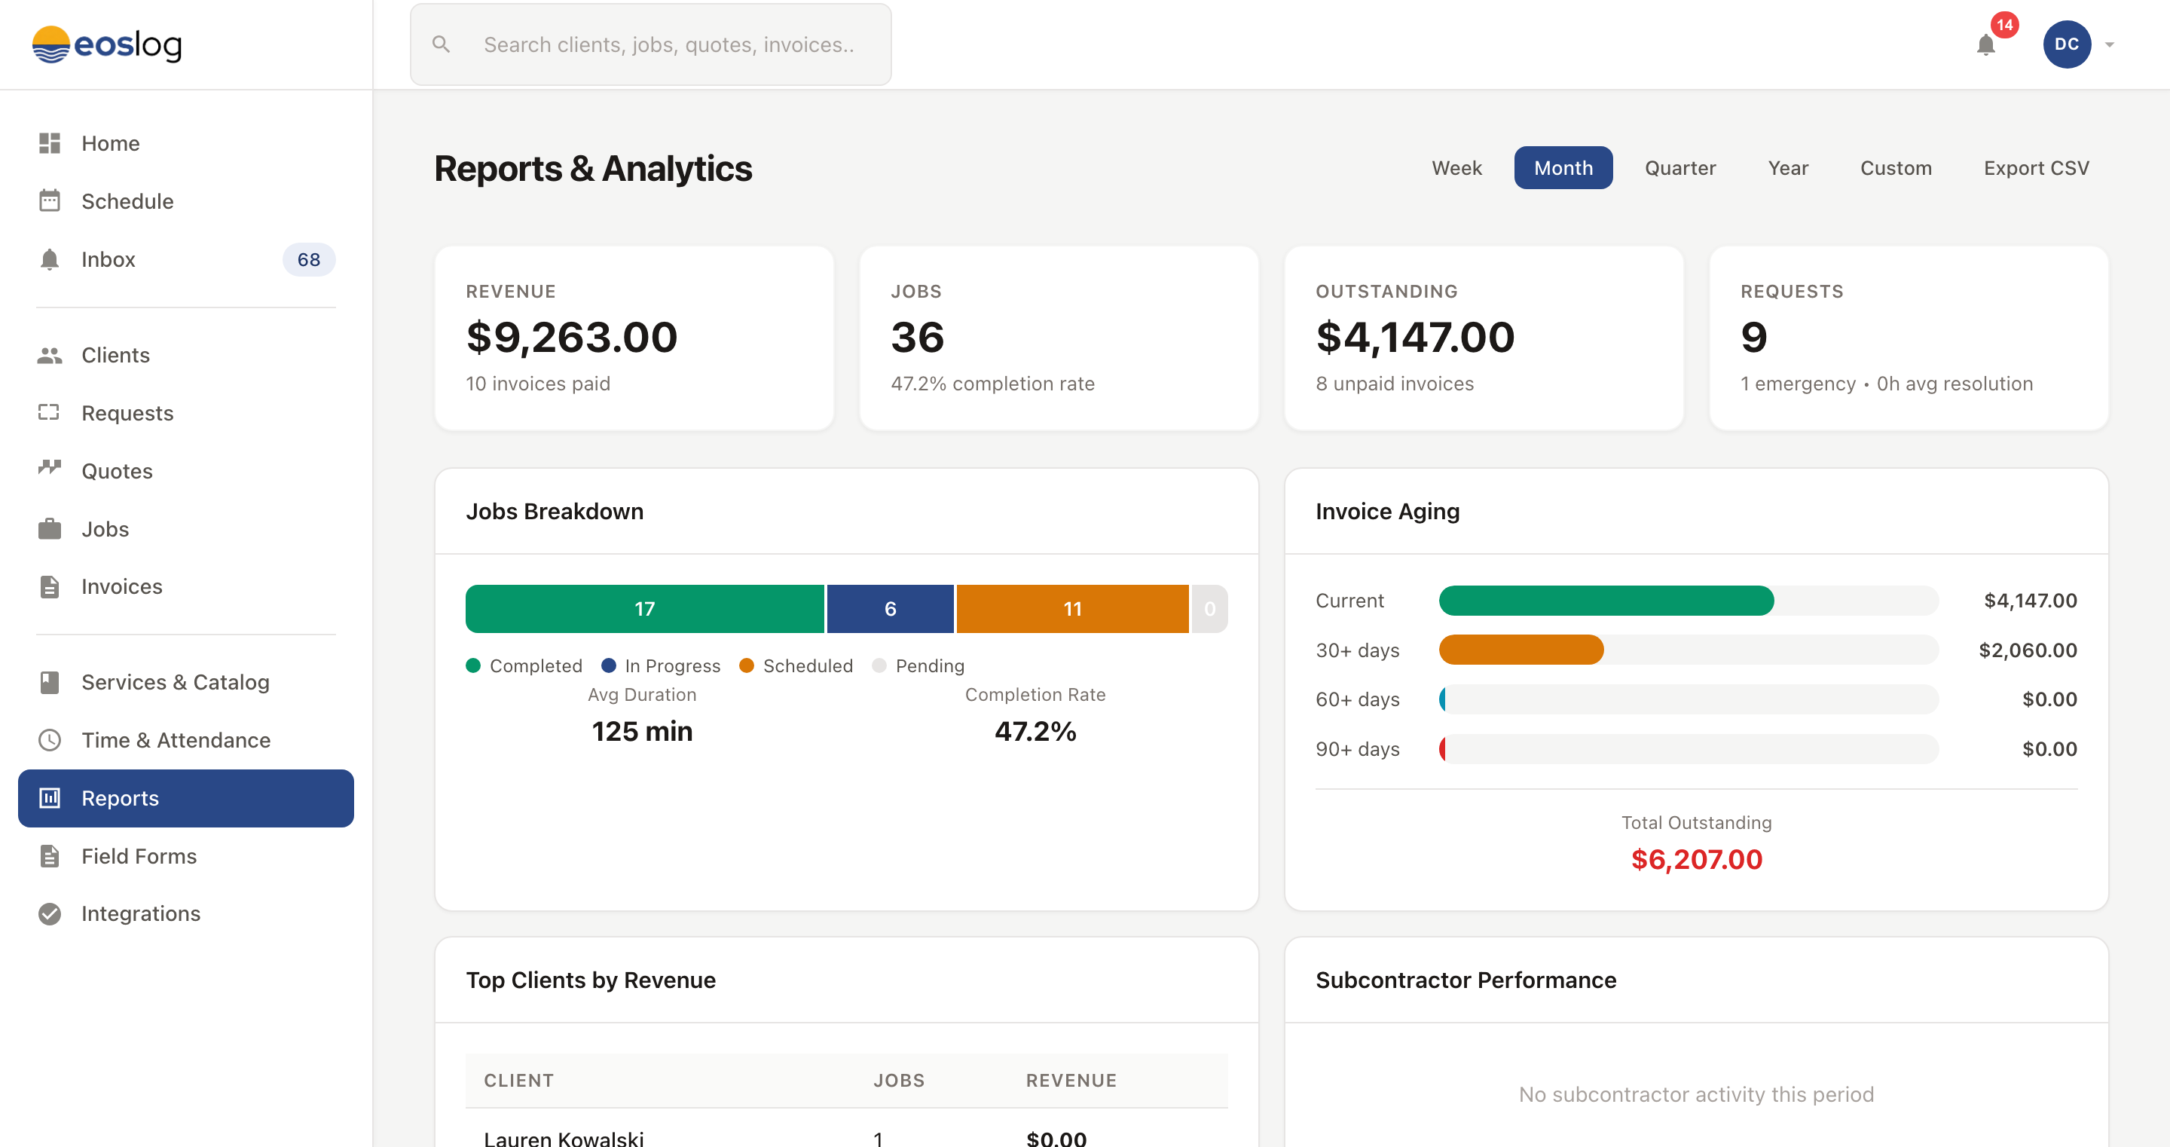Click the CLIENT column header
The height and width of the screenshot is (1147, 2170).
[x=519, y=1081]
